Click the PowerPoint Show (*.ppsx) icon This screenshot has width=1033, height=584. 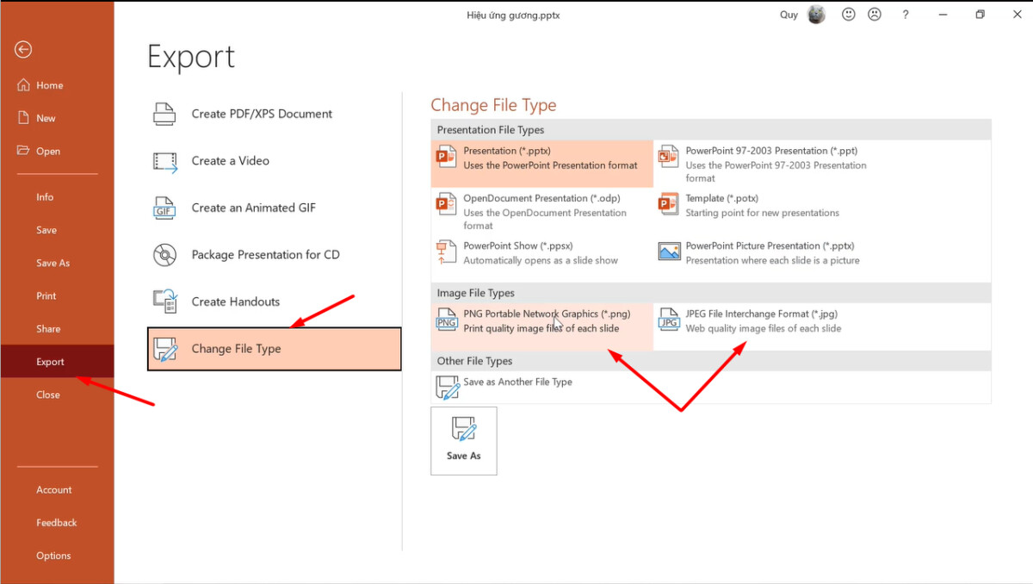tap(446, 252)
